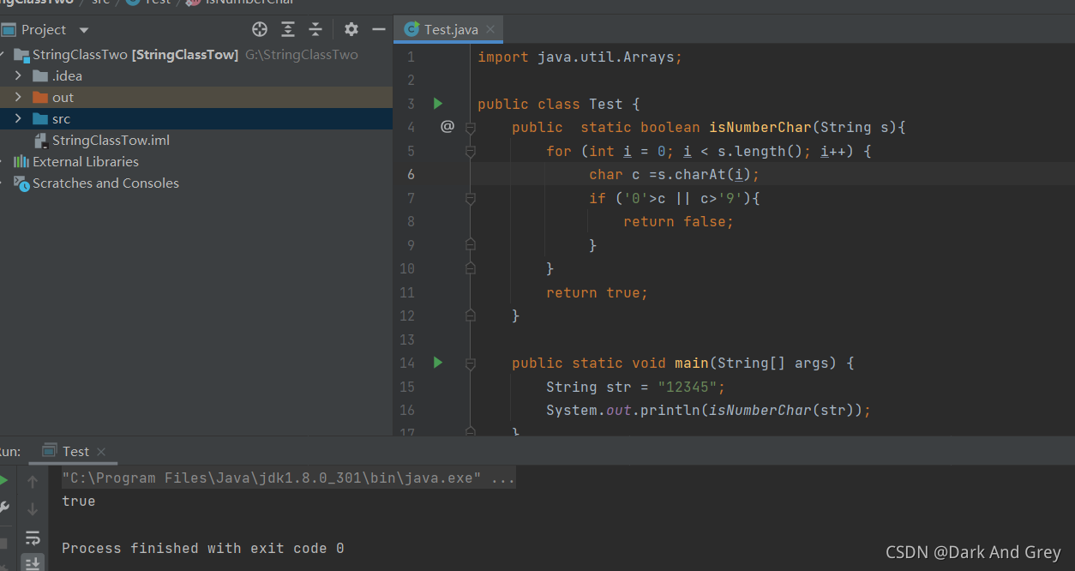Click 'return true;' on line 11
This screenshot has height=571, width=1075.
click(598, 292)
